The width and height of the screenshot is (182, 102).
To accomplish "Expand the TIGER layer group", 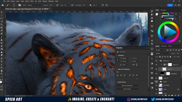I will [159, 82].
